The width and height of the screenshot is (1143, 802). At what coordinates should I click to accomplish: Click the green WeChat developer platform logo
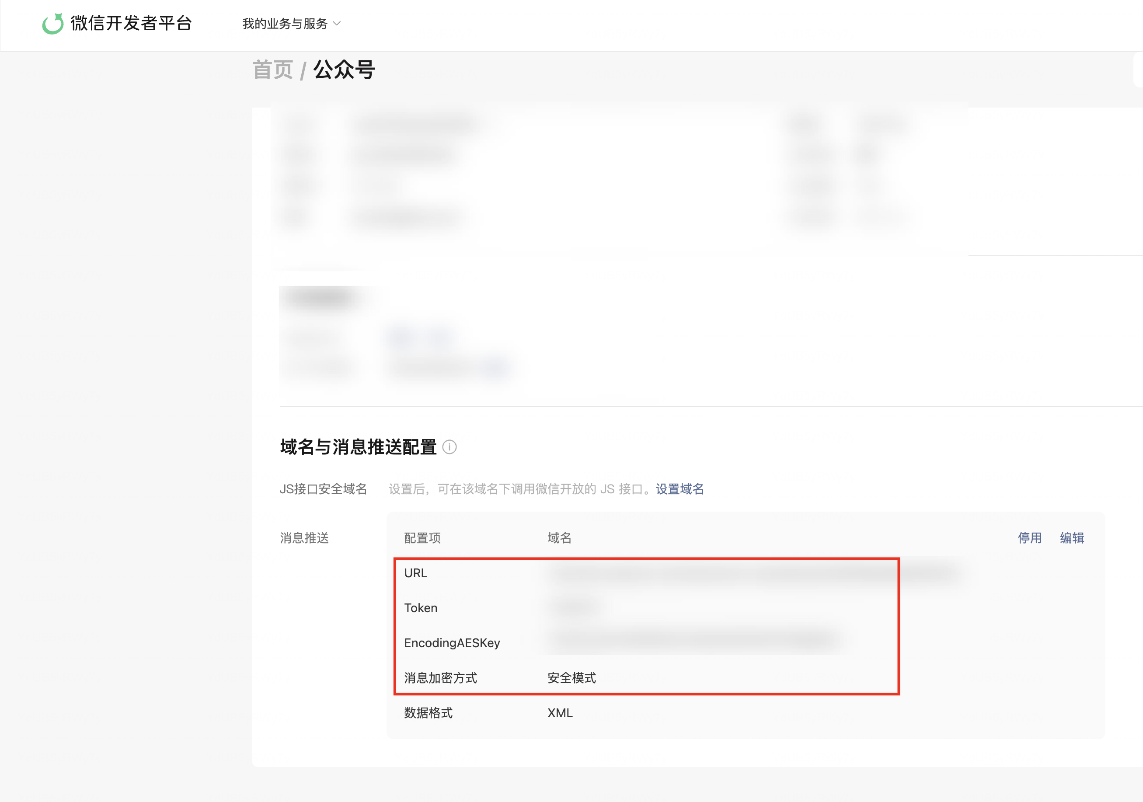(x=53, y=24)
